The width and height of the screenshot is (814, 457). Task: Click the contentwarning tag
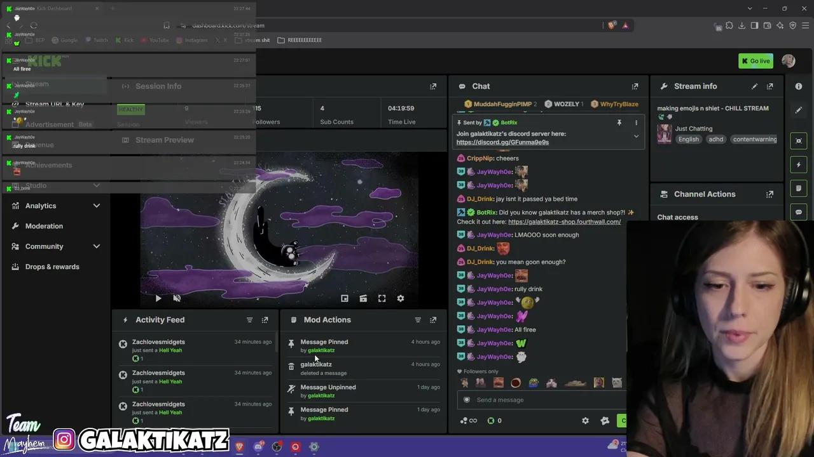point(754,140)
